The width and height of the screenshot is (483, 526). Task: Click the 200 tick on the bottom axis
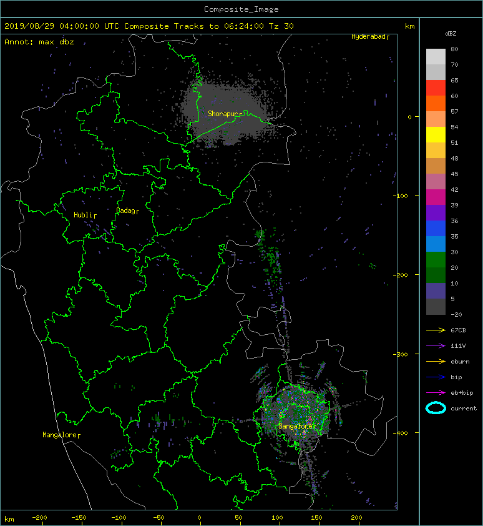[x=356, y=518]
